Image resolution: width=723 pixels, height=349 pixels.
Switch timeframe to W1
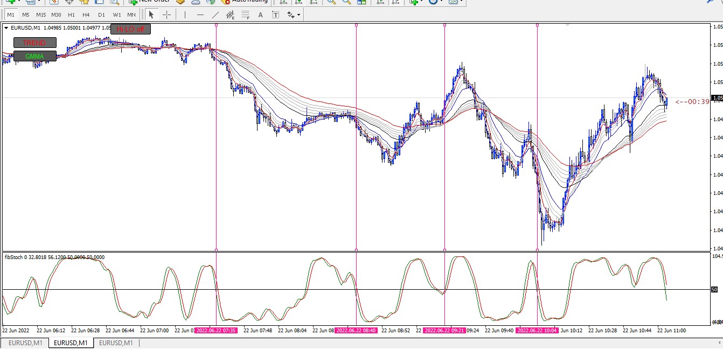click(117, 15)
